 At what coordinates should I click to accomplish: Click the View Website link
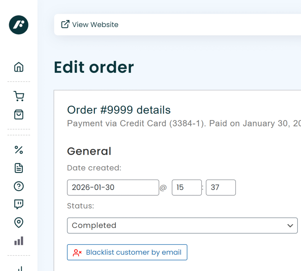click(95, 25)
